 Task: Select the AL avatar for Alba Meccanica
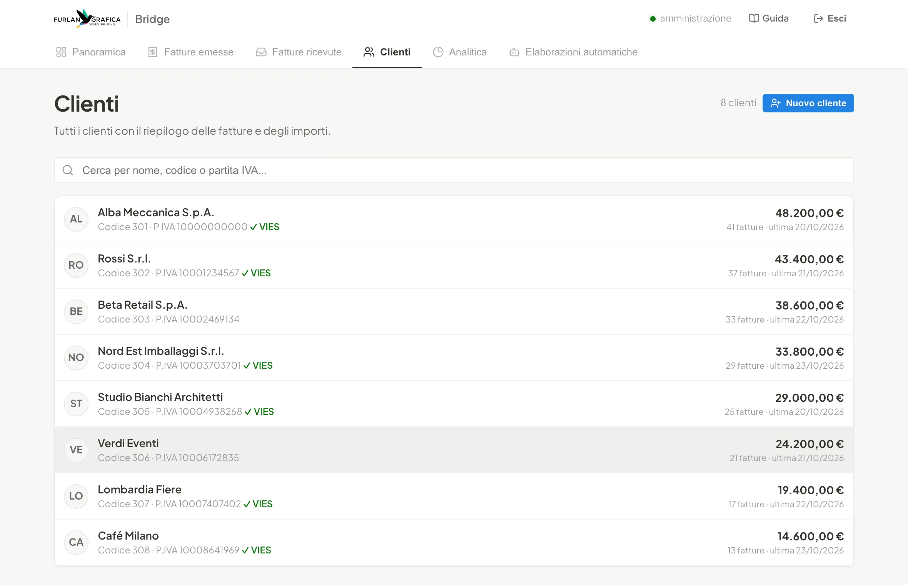(x=76, y=219)
